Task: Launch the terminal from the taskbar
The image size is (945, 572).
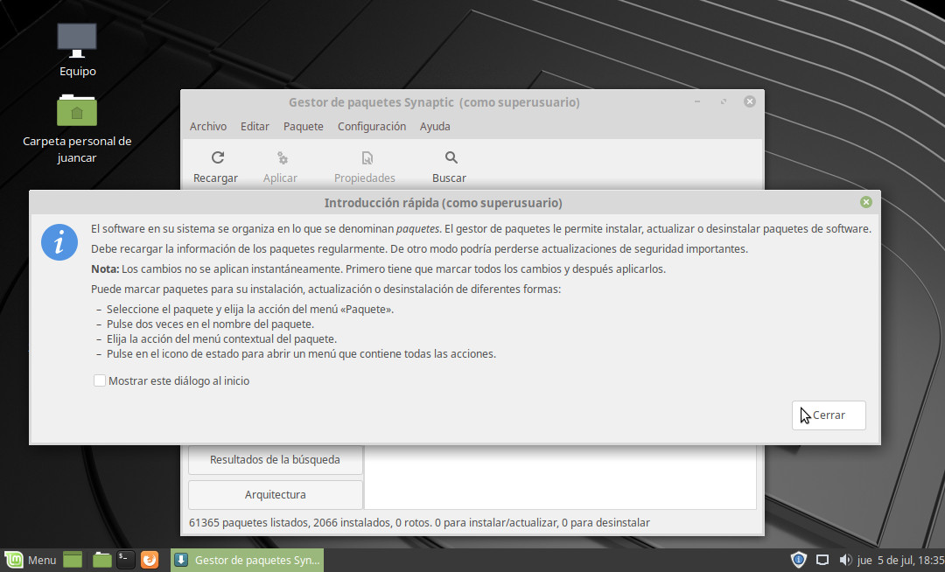Action: 126,560
